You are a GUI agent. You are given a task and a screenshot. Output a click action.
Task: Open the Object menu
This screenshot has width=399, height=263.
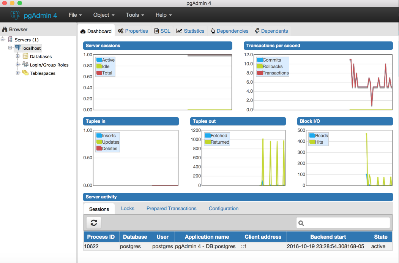(x=104, y=15)
